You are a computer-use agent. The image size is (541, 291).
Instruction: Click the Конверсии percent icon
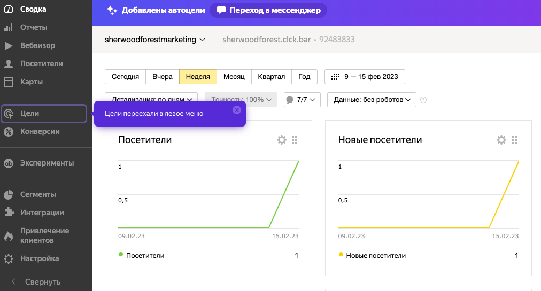(x=9, y=131)
